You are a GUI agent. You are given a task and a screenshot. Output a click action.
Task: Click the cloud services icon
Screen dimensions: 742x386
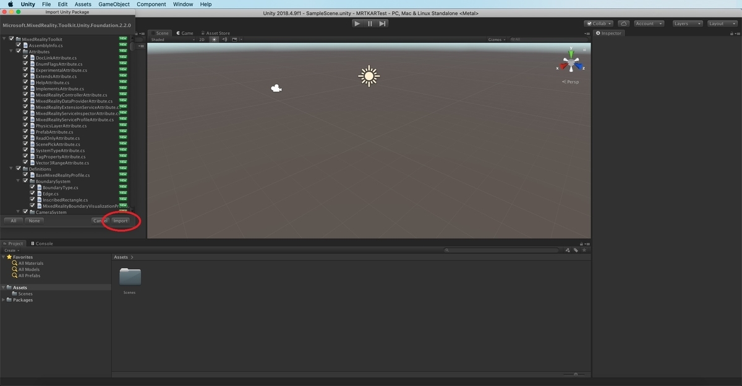(623, 23)
